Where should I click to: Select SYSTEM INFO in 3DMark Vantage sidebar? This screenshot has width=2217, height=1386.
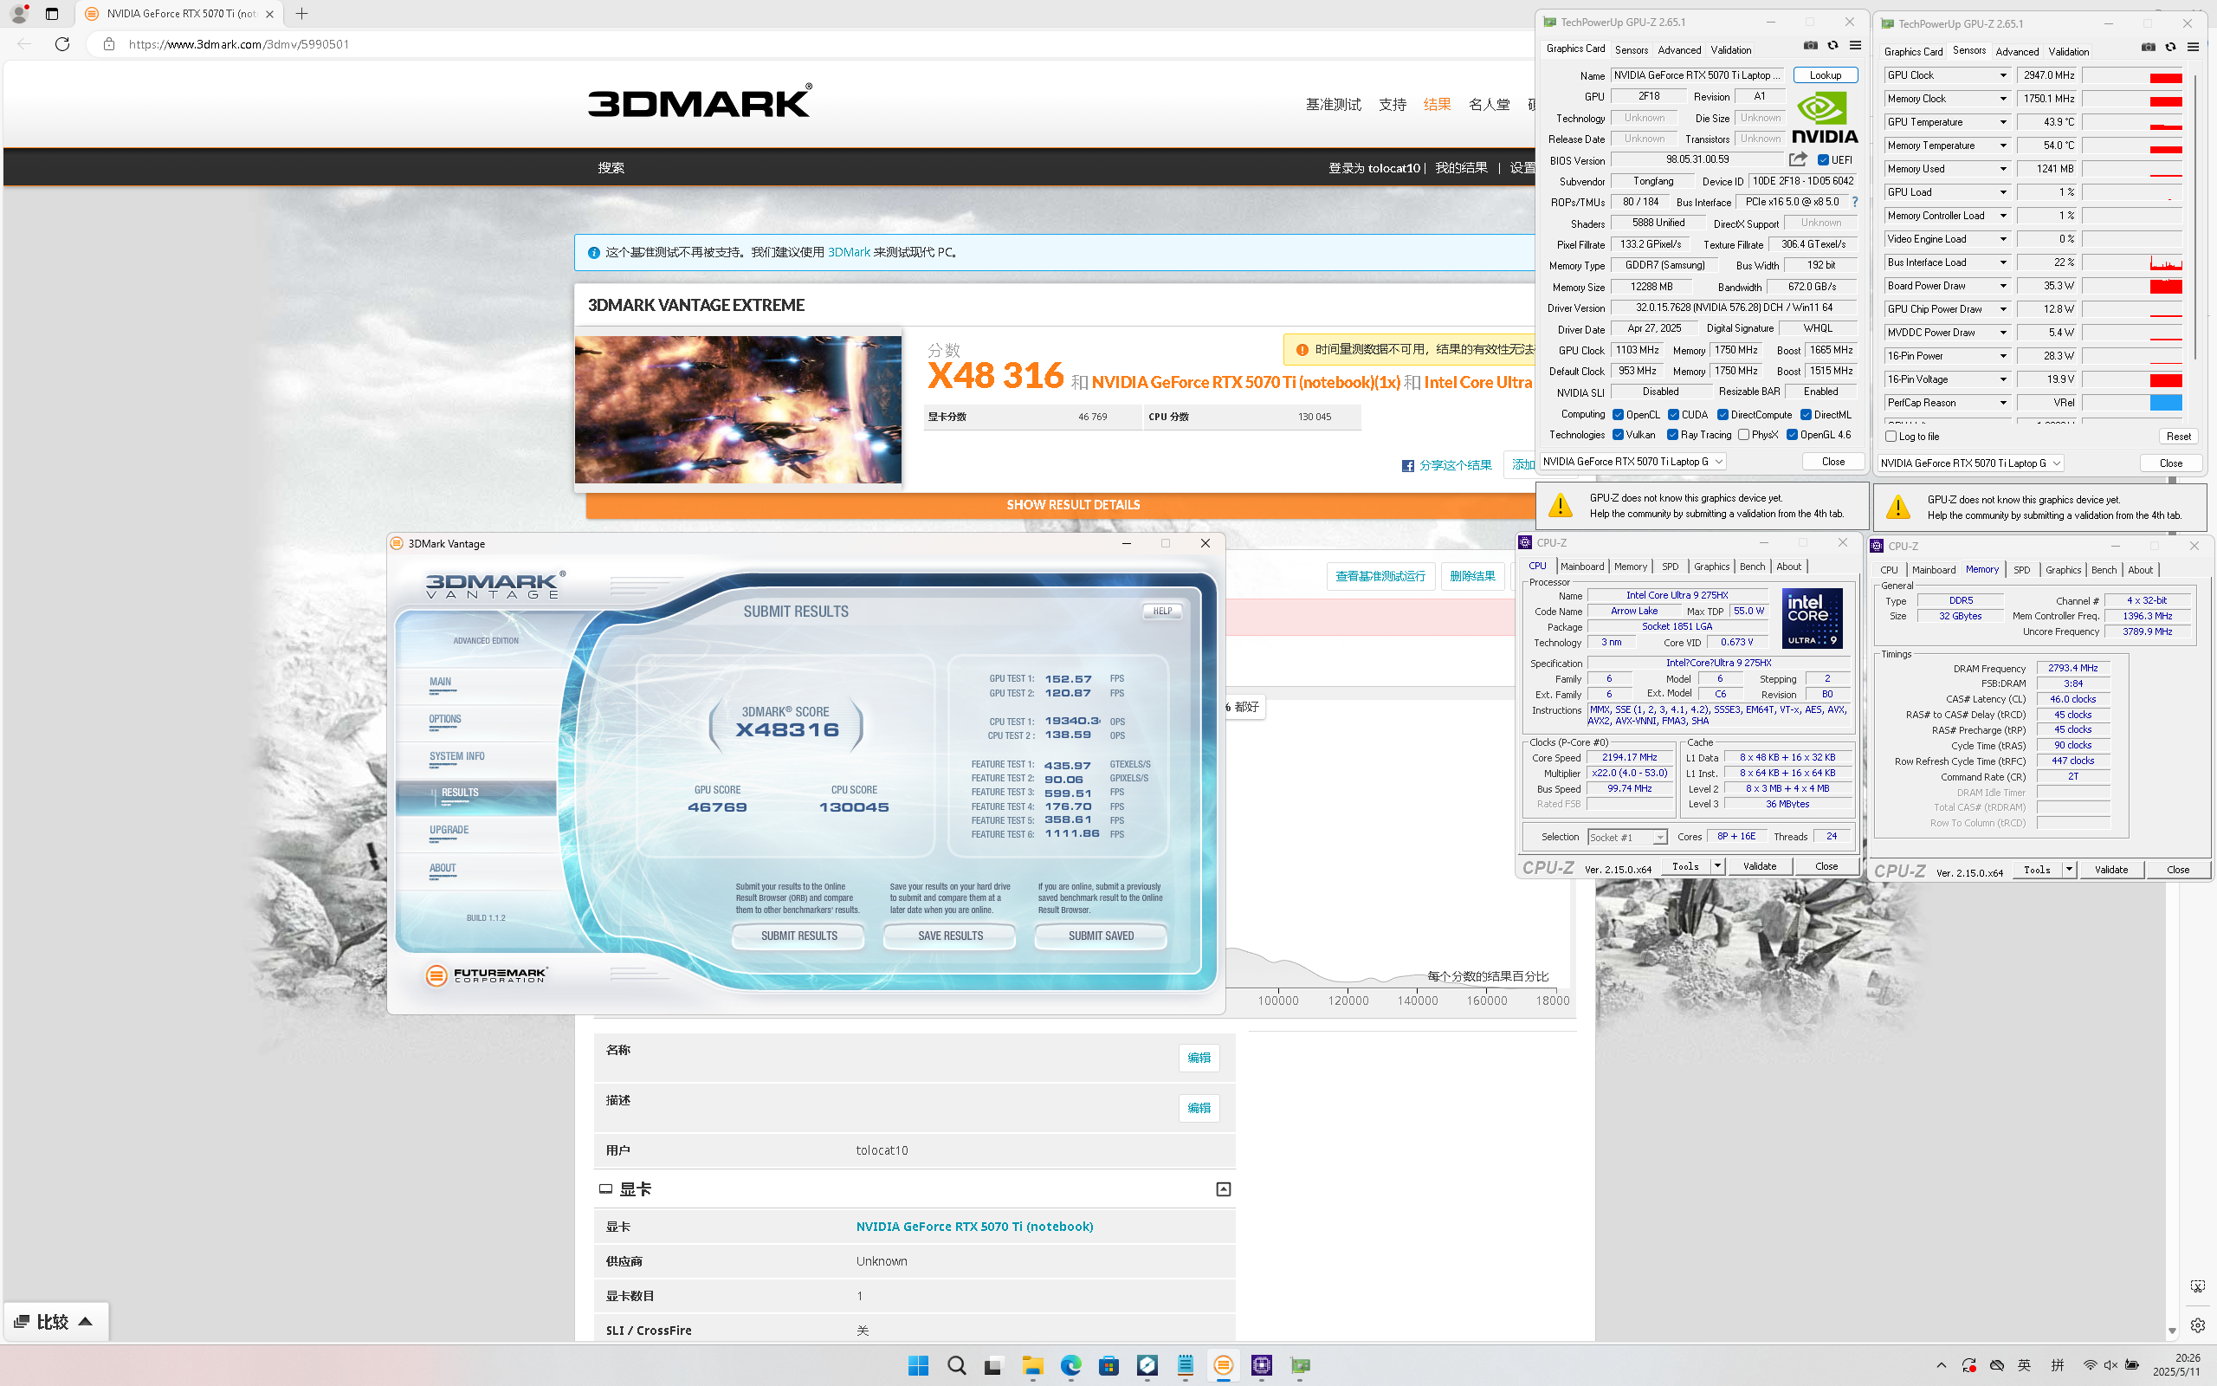[x=457, y=756]
